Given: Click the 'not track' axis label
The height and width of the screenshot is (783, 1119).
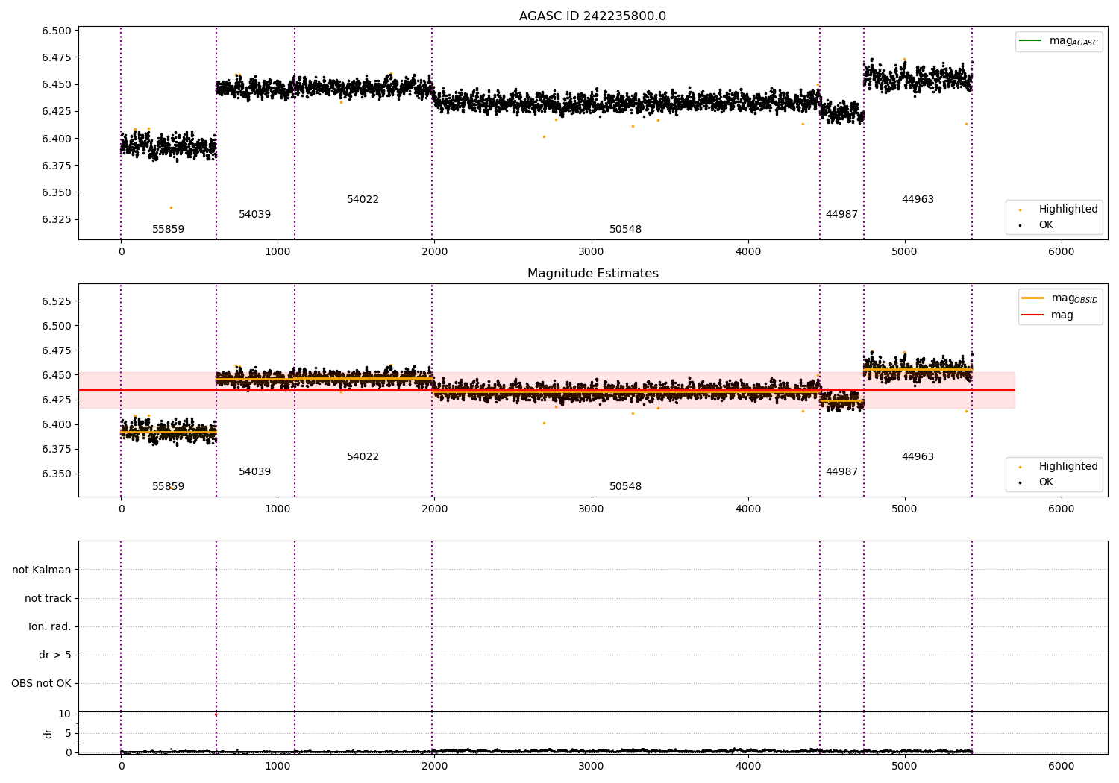Looking at the screenshot, I should (x=48, y=598).
